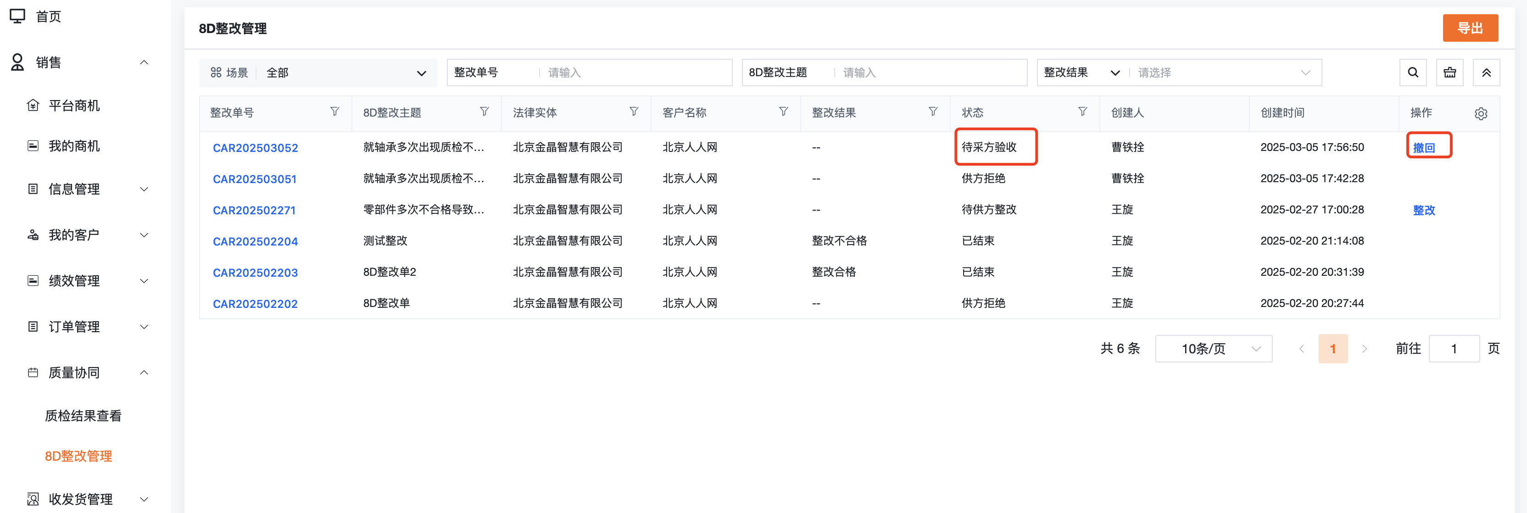Filter the 整改结果 column
This screenshot has width=1527, height=513.
point(932,112)
